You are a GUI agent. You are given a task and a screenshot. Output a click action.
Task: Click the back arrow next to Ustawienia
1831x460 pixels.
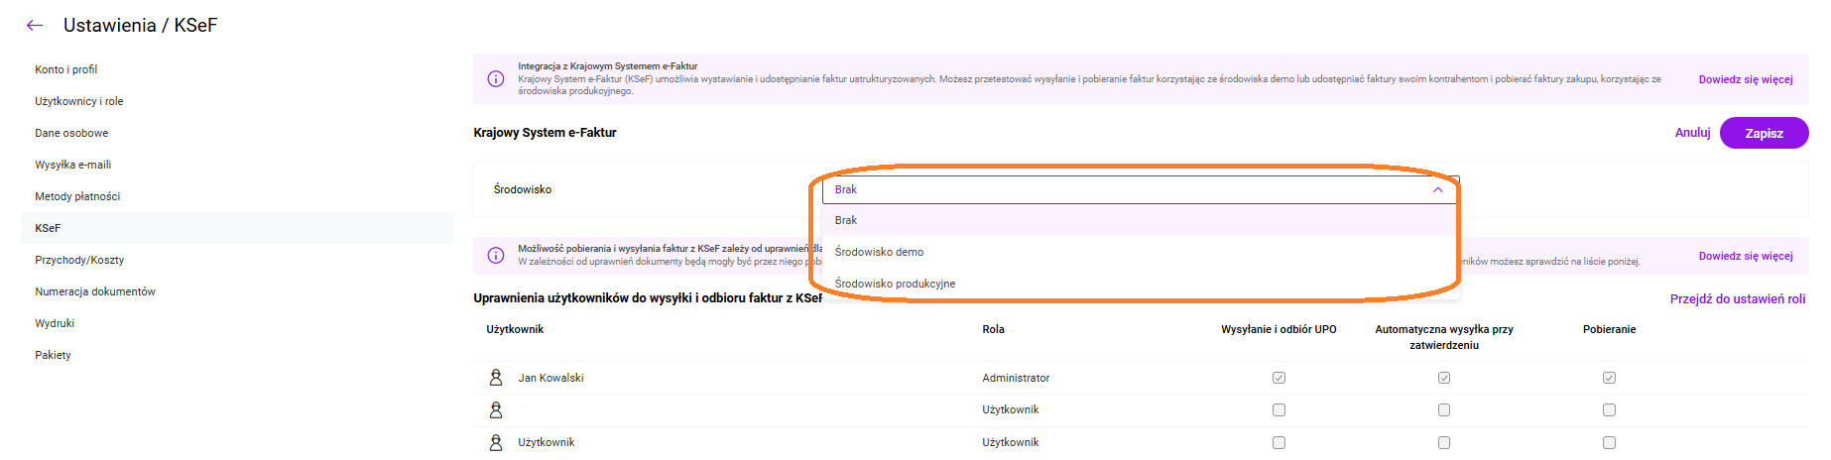pyautogui.click(x=35, y=26)
